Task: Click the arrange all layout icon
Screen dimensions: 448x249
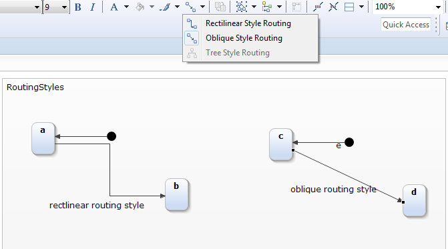Action: [x=267, y=7]
